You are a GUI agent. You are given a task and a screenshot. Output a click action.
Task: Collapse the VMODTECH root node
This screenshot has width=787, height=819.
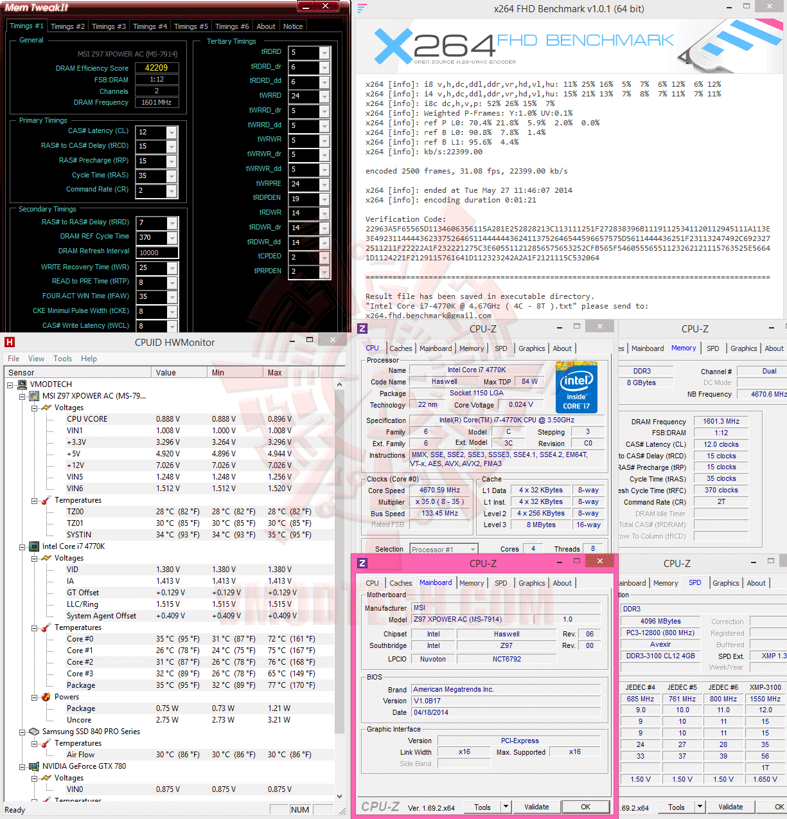coord(10,384)
